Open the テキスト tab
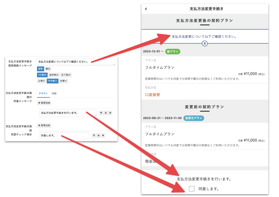Viewport: 279px width, 197px height. (43, 93)
